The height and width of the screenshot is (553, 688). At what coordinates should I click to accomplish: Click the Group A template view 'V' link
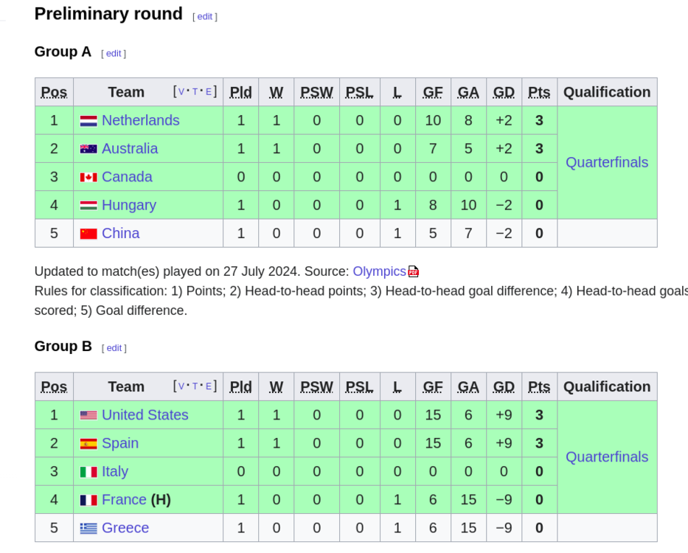pyautogui.click(x=181, y=92)
